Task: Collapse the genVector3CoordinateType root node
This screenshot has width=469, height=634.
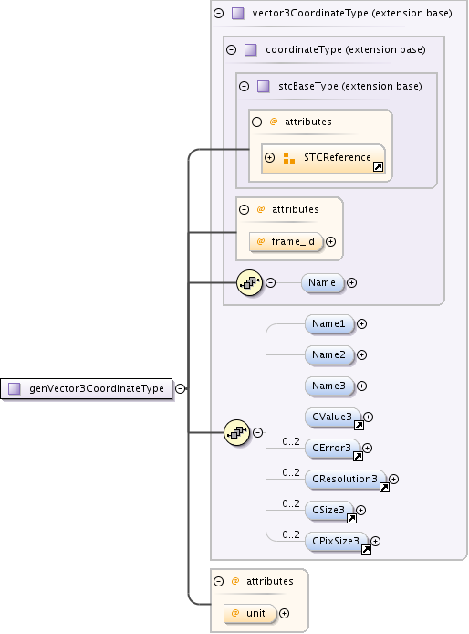Action: (180, 388)
